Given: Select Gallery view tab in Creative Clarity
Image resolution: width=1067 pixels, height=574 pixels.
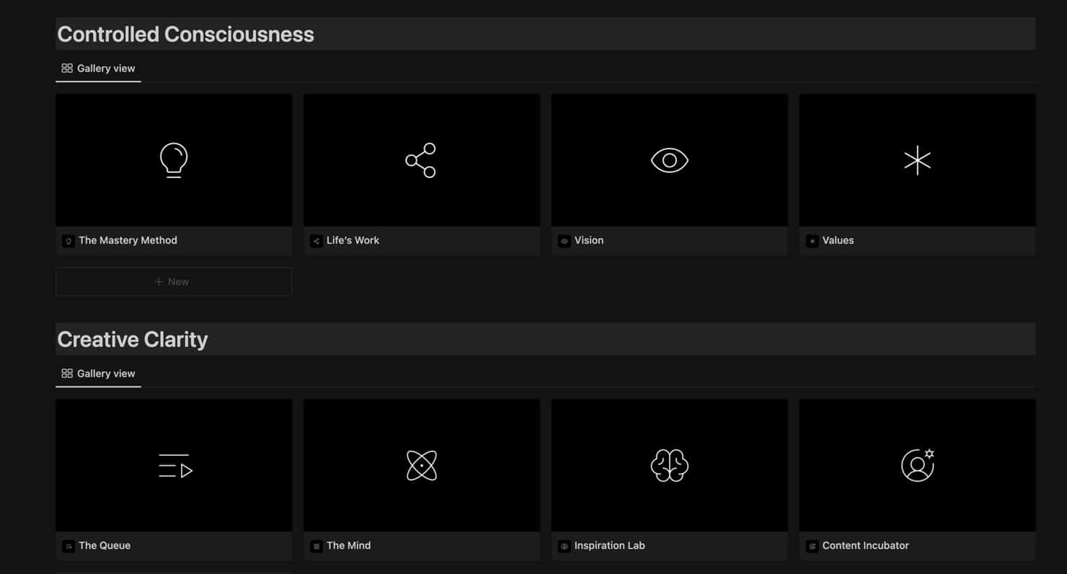Looking at the screenshot, I should pos(98,374).
